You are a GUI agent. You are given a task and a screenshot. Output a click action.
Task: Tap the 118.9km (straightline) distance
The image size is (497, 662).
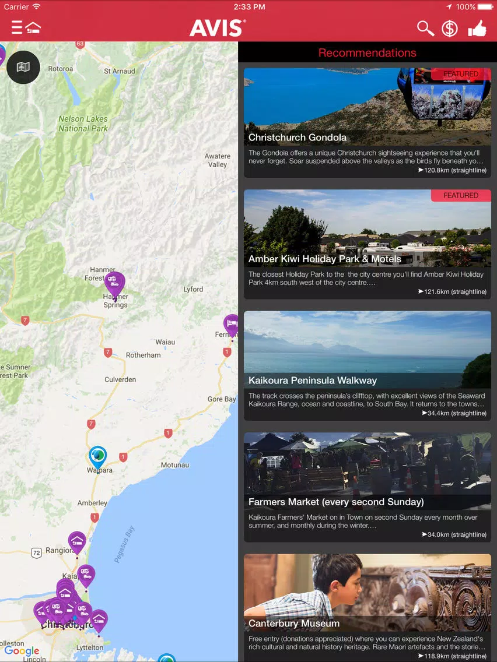click(x=452, y=657)
